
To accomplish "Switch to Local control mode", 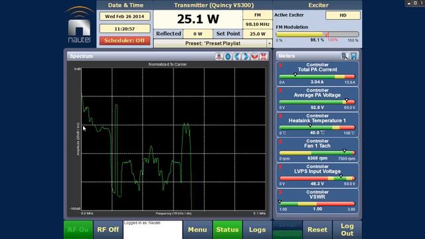I will click(x=288, y=225).
